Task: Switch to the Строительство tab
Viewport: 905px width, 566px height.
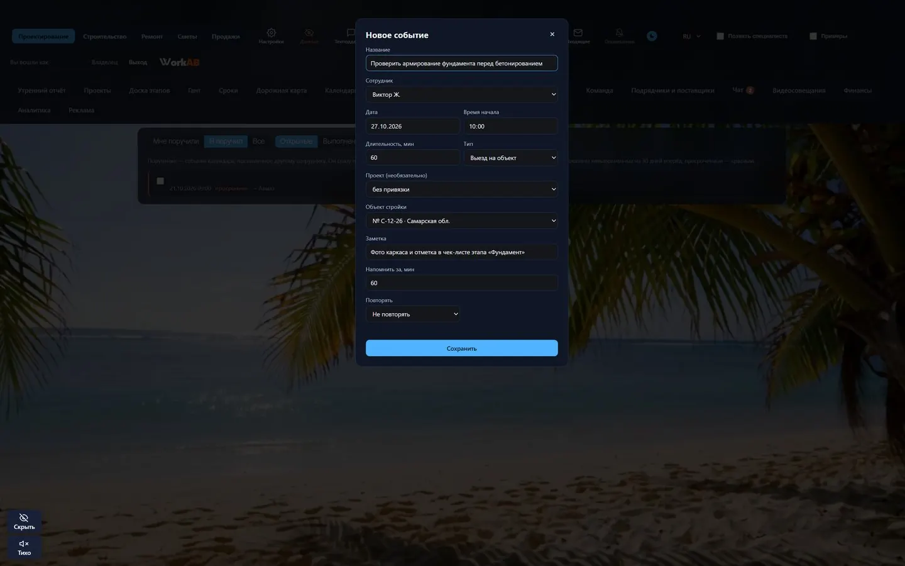Action: click(x=104, y=36)
